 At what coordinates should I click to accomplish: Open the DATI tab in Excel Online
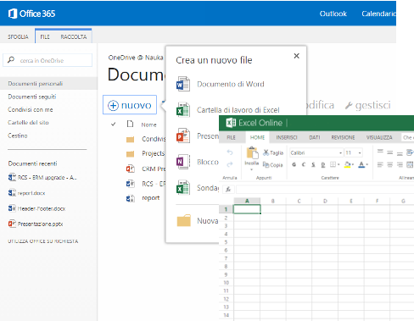[315, 137]
